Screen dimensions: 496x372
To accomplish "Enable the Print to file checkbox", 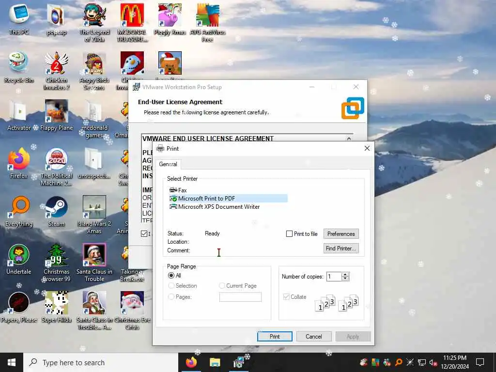I will [289, 234].
